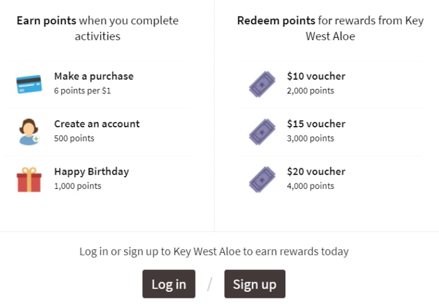Click the 6 points per $1 text
This screenshot has height=304, width=439.
(82, 91)
